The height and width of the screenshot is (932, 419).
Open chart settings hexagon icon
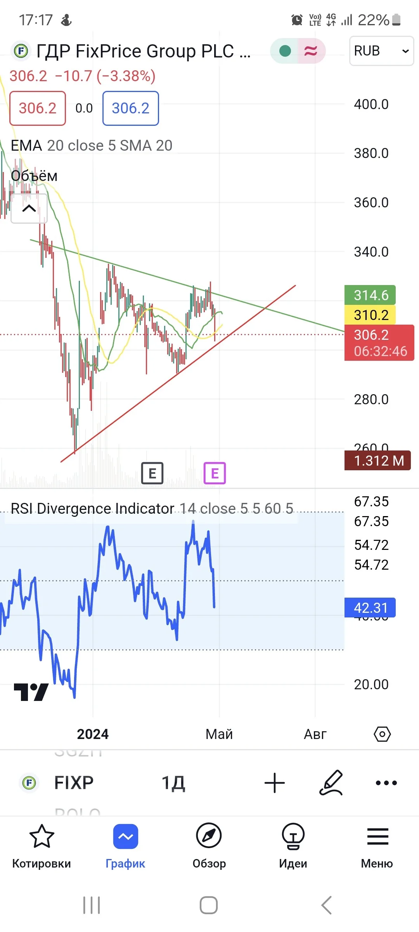pos(382,734)
